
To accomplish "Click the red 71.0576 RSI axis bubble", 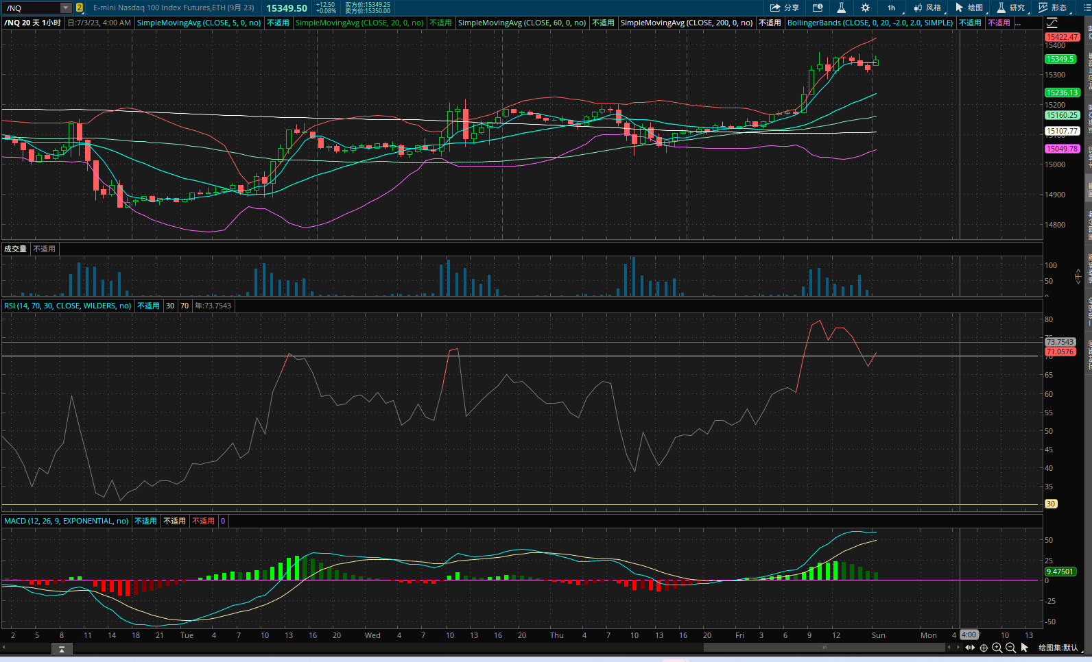I will (x=1060, y=352).
